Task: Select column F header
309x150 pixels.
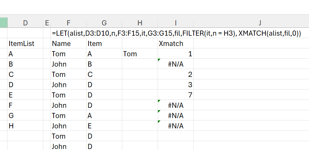Action: point(68,23)
